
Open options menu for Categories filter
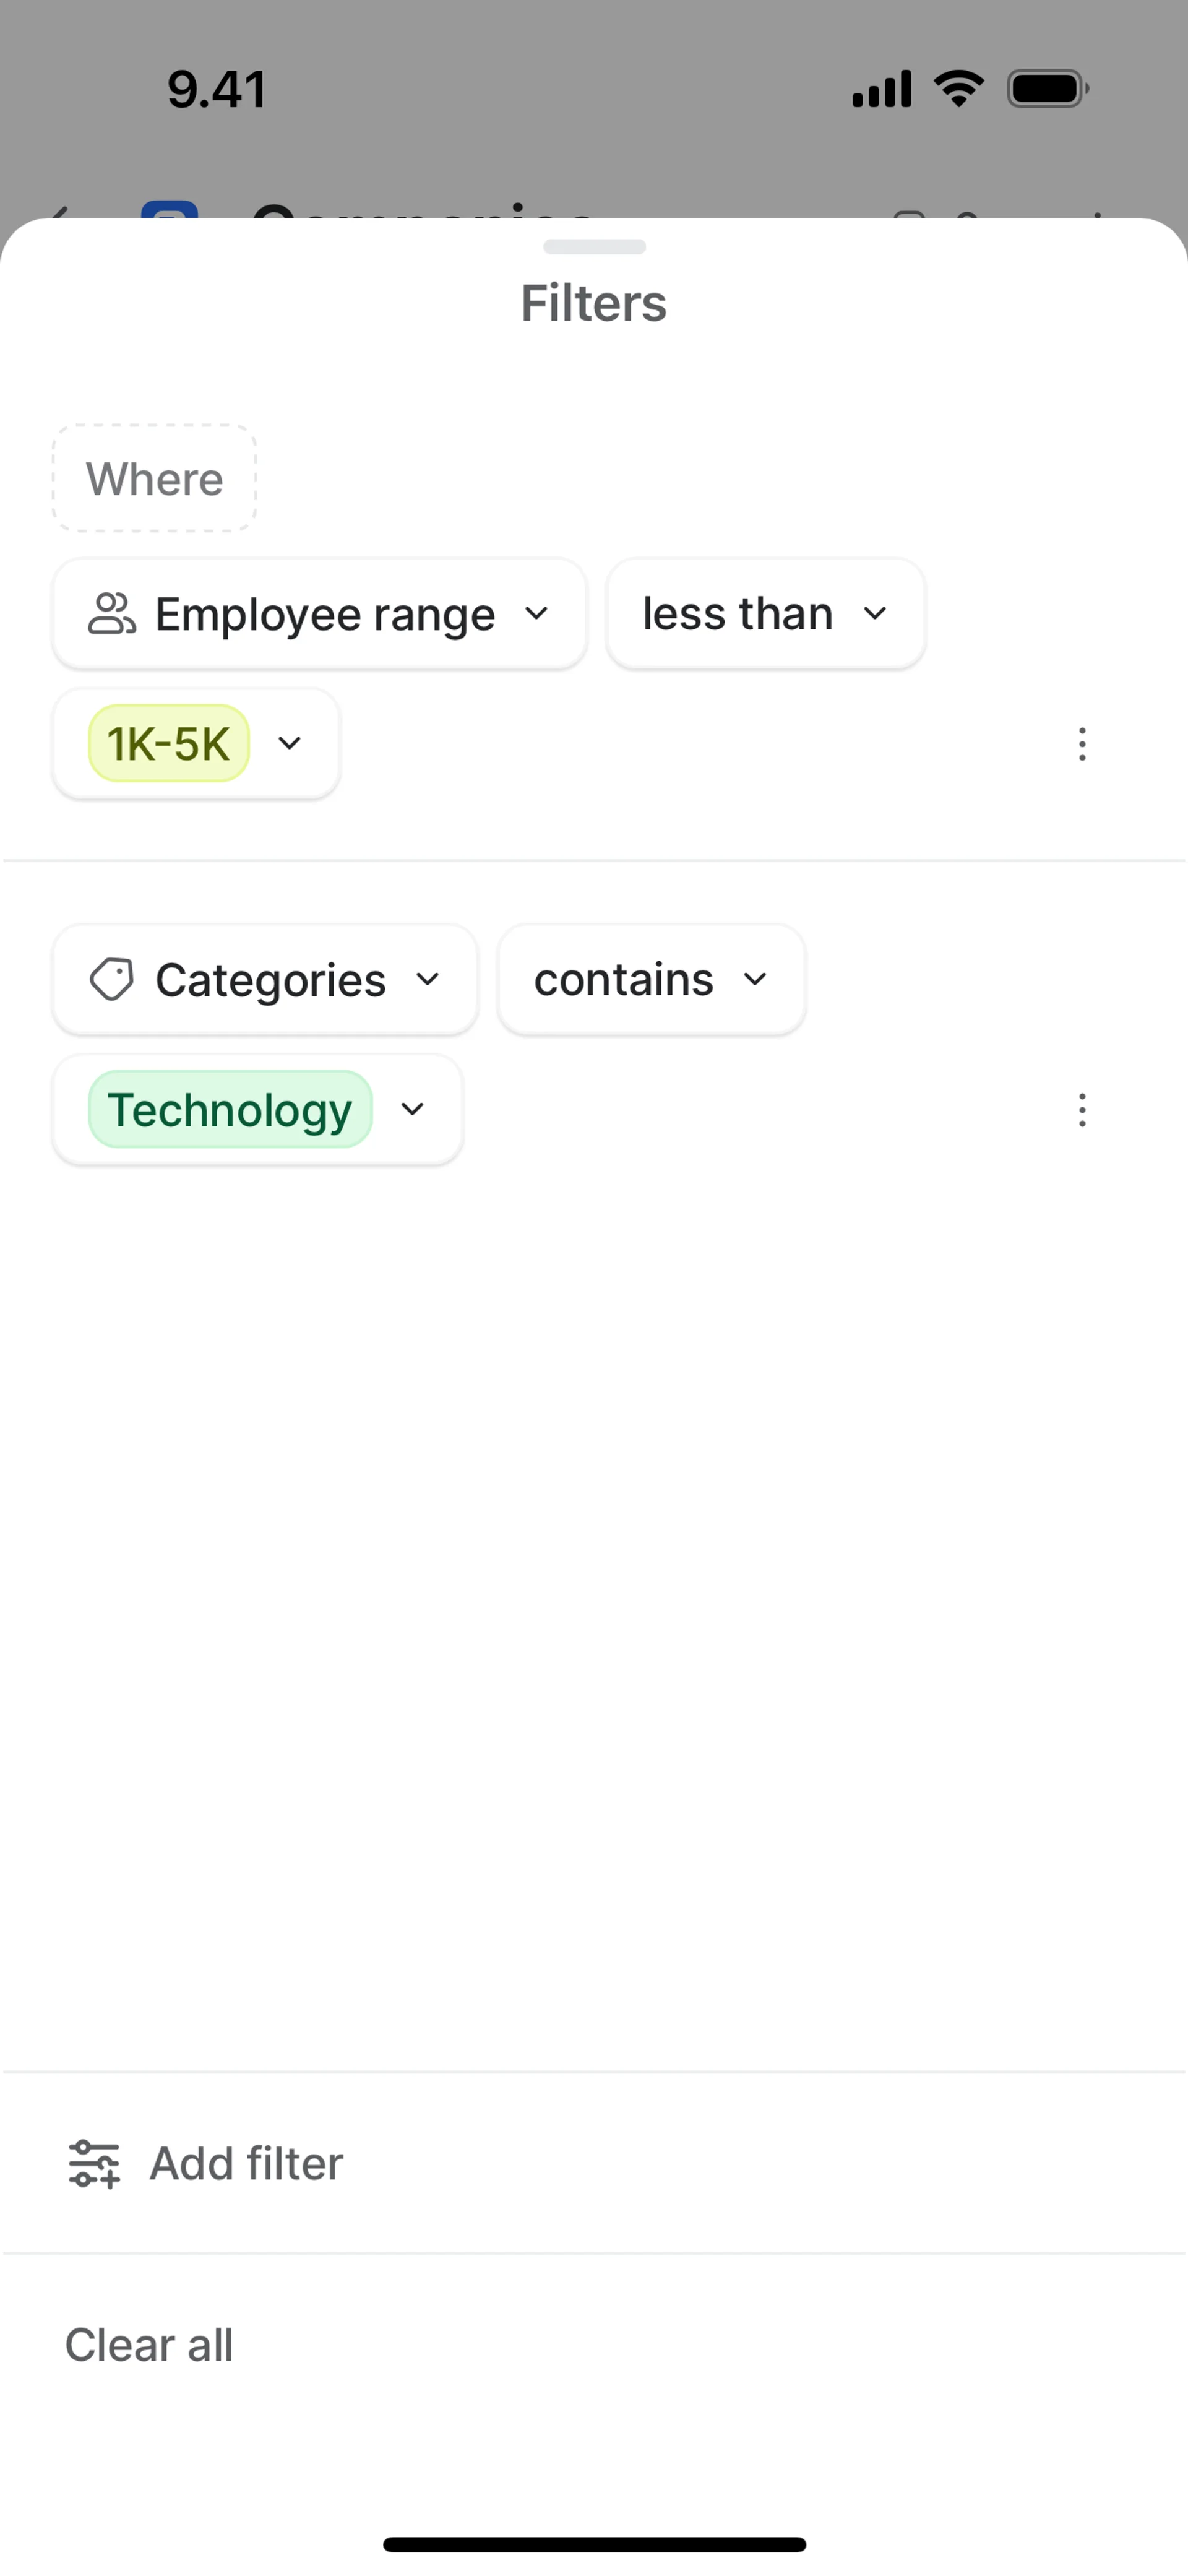[x=1082, y=1110]
